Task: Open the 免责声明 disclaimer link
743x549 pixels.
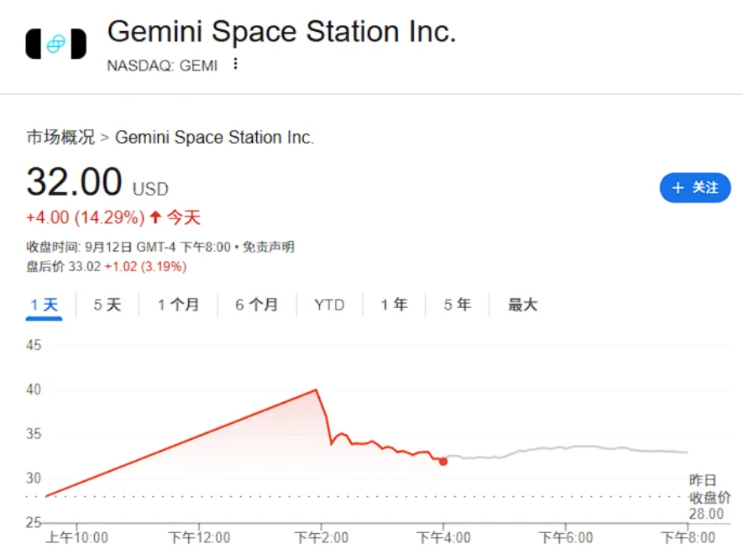Action: pyautogui.click(x=268, y=247)
